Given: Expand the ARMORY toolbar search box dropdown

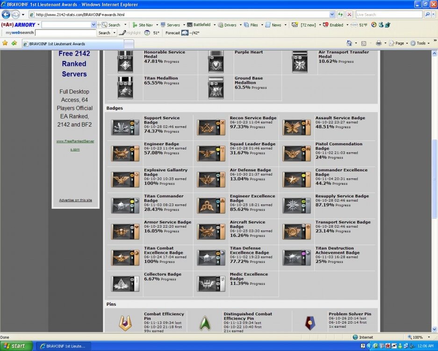Looking at the screenshot, I should click(93, 25).
